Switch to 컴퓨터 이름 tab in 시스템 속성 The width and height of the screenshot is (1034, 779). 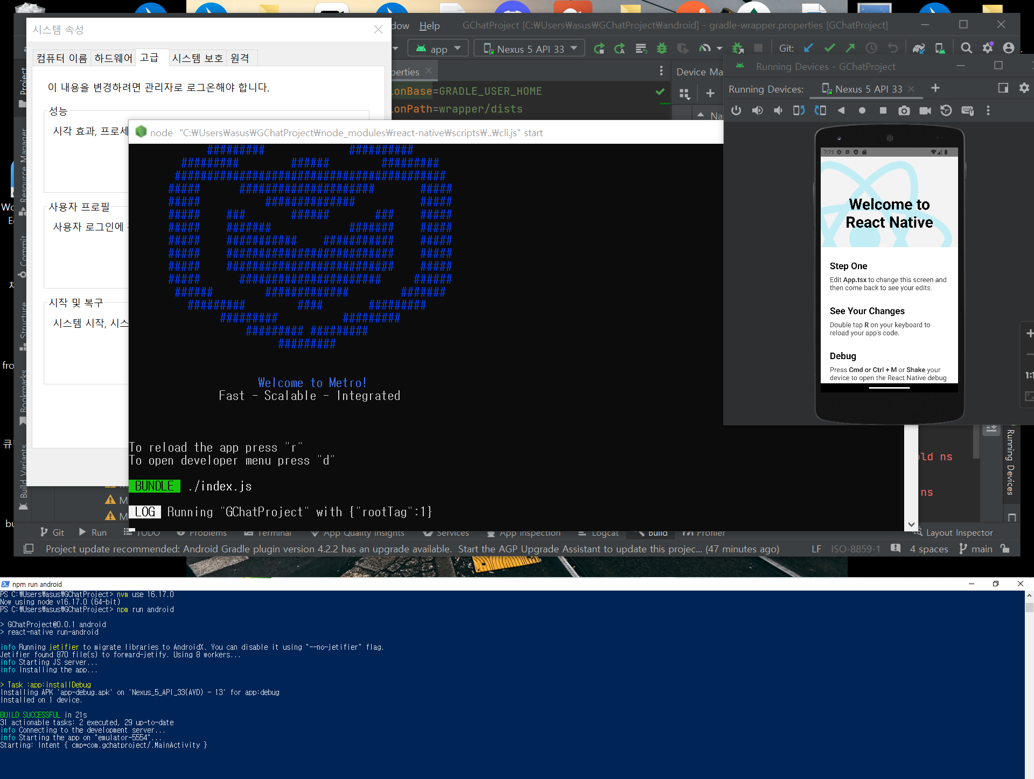(x=61, y=58)
